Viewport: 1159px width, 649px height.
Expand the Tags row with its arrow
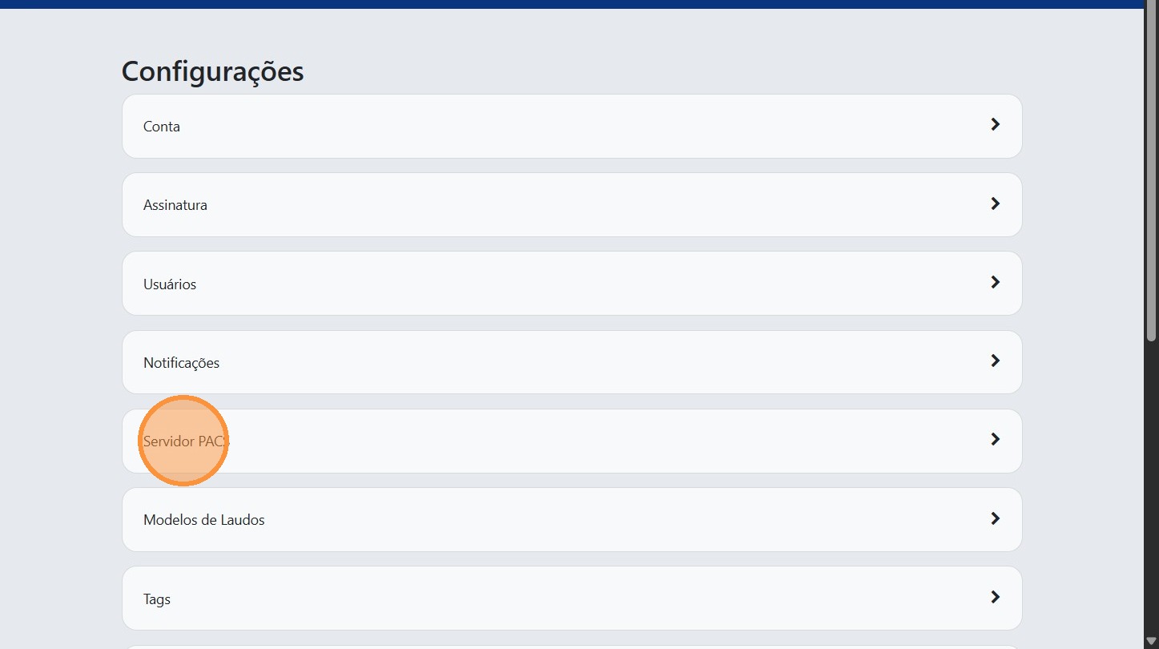pyautogui.click(x=995, y=597)
